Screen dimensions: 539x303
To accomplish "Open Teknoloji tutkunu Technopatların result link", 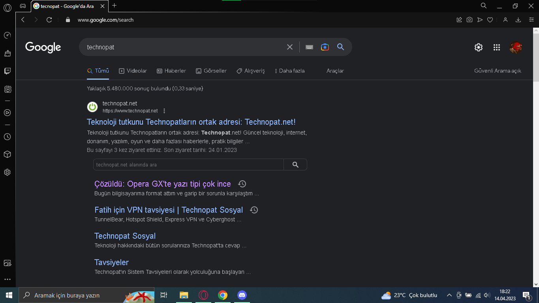I will [191, 122].
